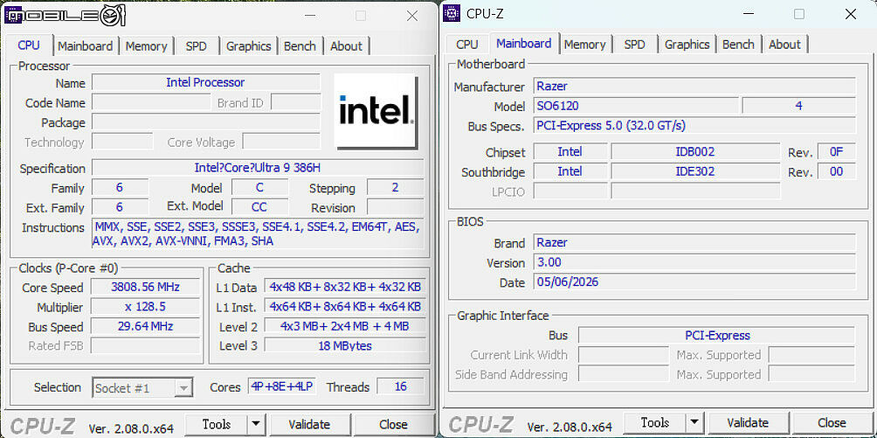This screenshot has width=877, height=438.
Task: Click Close button in right CPU-Z window
Action: tap(832, 422)
